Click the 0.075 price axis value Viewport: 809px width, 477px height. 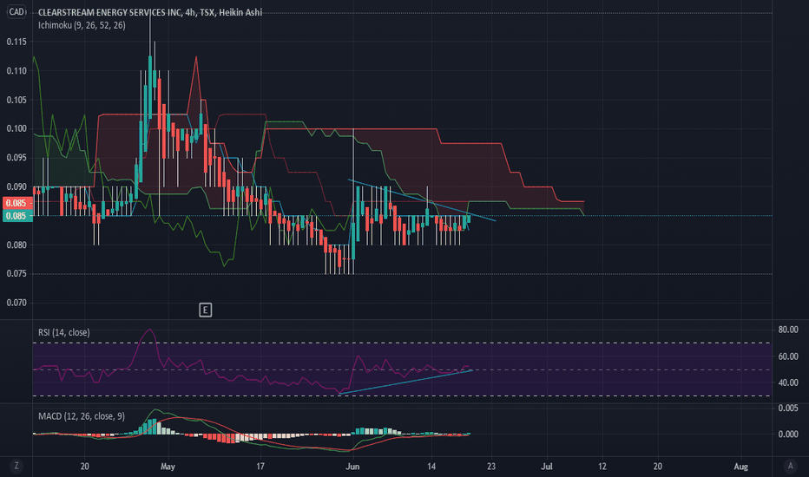point(16,274)
